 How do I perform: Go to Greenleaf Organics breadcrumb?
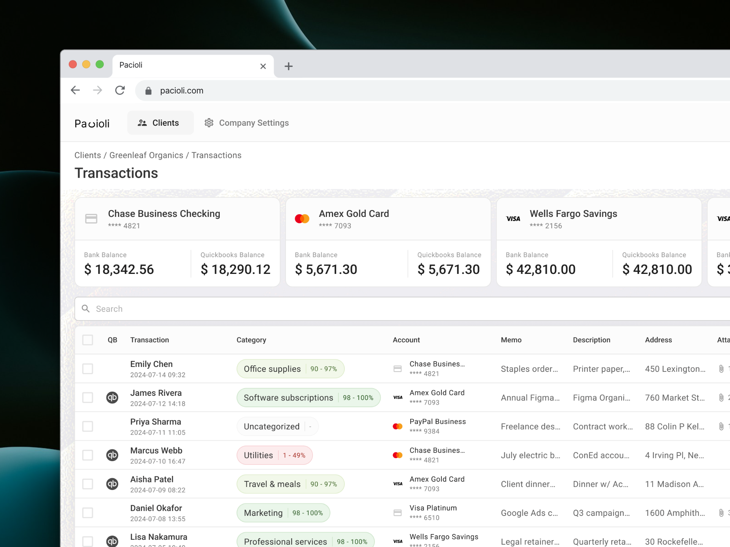tap(146, 155)
